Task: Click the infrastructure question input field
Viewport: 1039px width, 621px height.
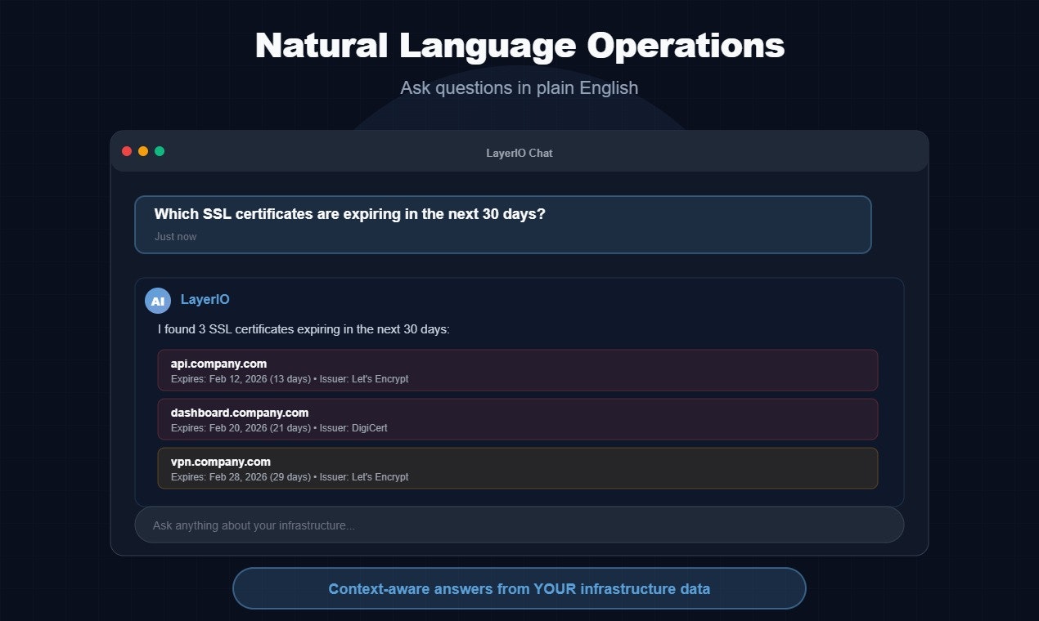Action: coord(519,525)
